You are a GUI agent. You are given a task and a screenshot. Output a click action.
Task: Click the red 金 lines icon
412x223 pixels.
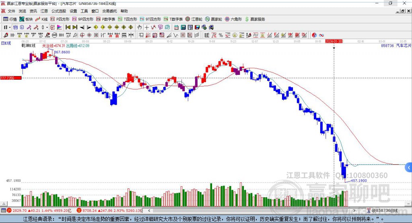pyautogui.click(x=262, y=35)
